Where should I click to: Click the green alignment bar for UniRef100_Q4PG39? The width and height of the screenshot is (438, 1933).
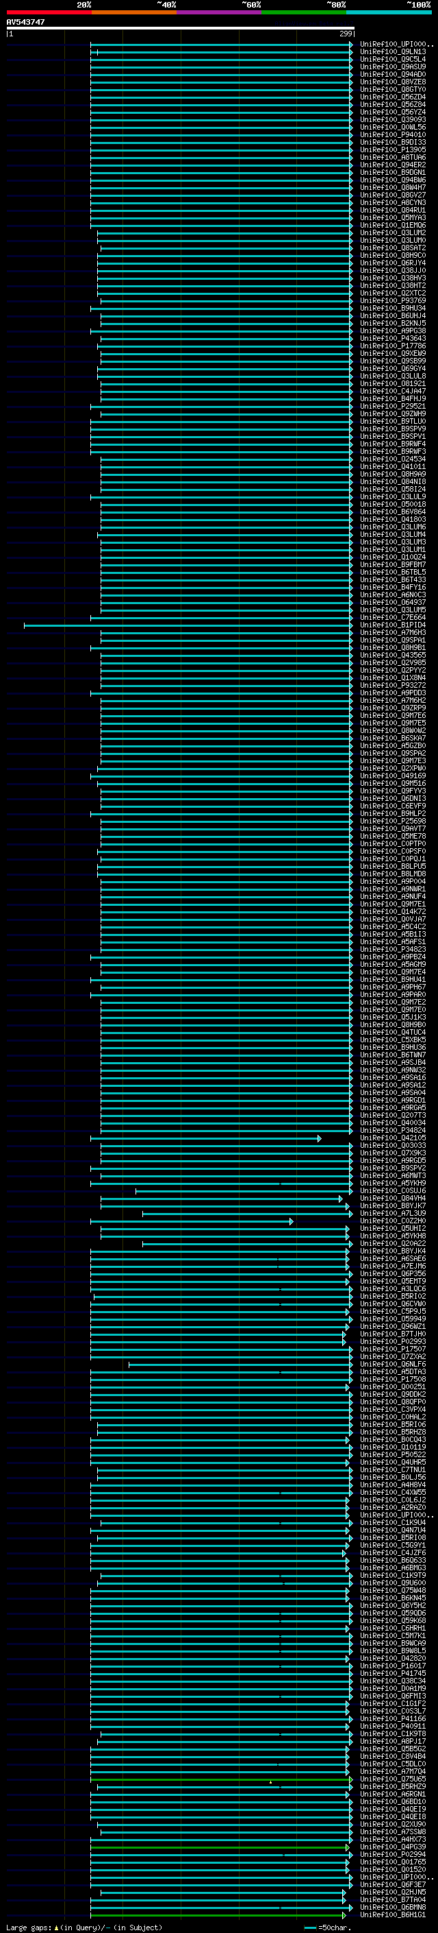pyautogui.click(x=220, y=1847)
